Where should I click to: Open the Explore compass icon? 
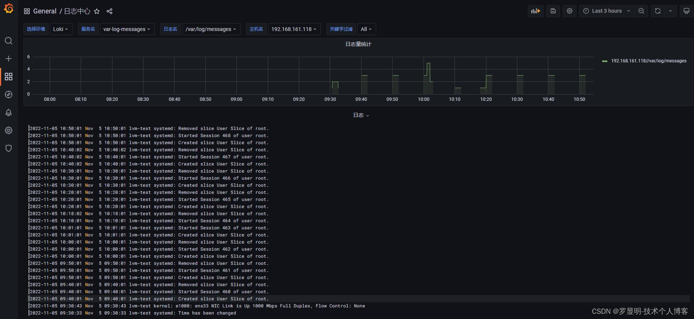pyautogui.click(x=9, y=95)
